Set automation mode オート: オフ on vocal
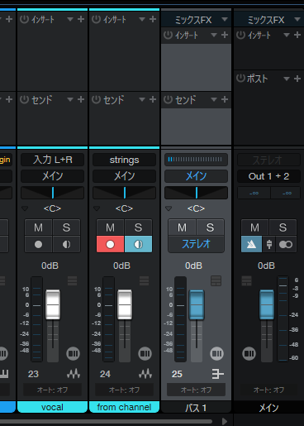The height and width of the screenshot is (426, 304). click(52, 390)
